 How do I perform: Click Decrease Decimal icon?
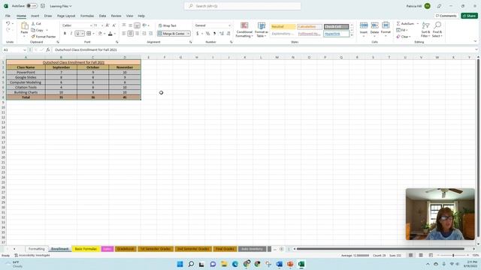228,33
